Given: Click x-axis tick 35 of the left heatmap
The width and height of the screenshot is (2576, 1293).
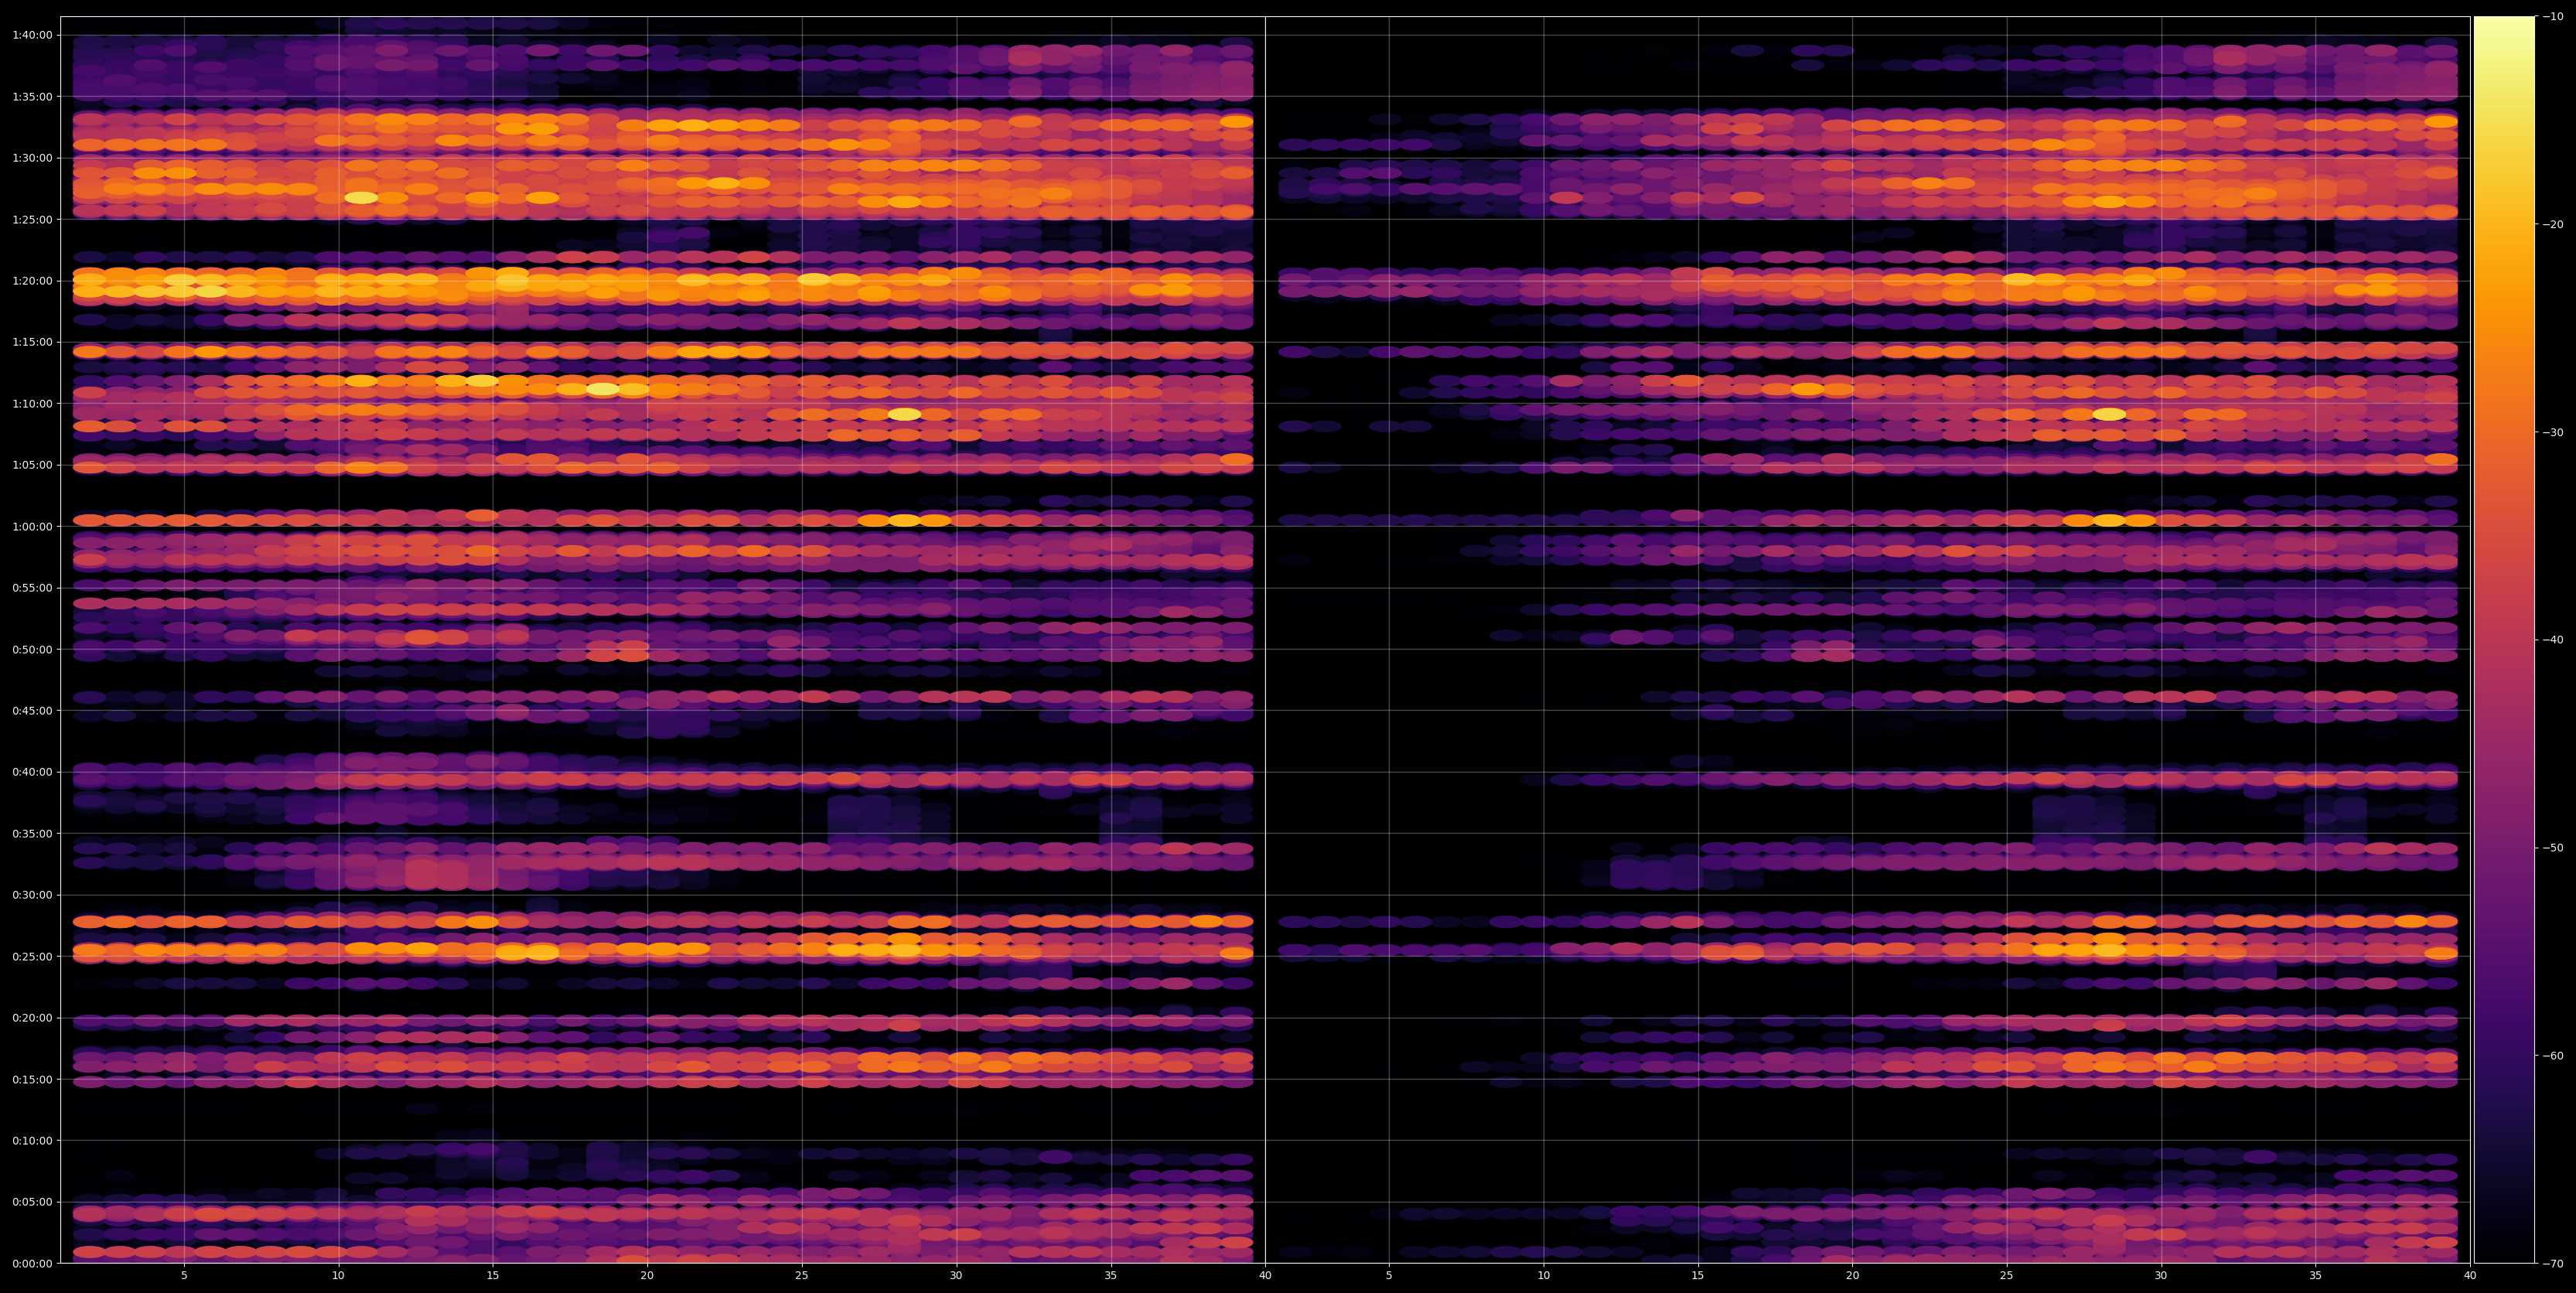Looking at the screenshot, I should [x=1111, y=1276].
